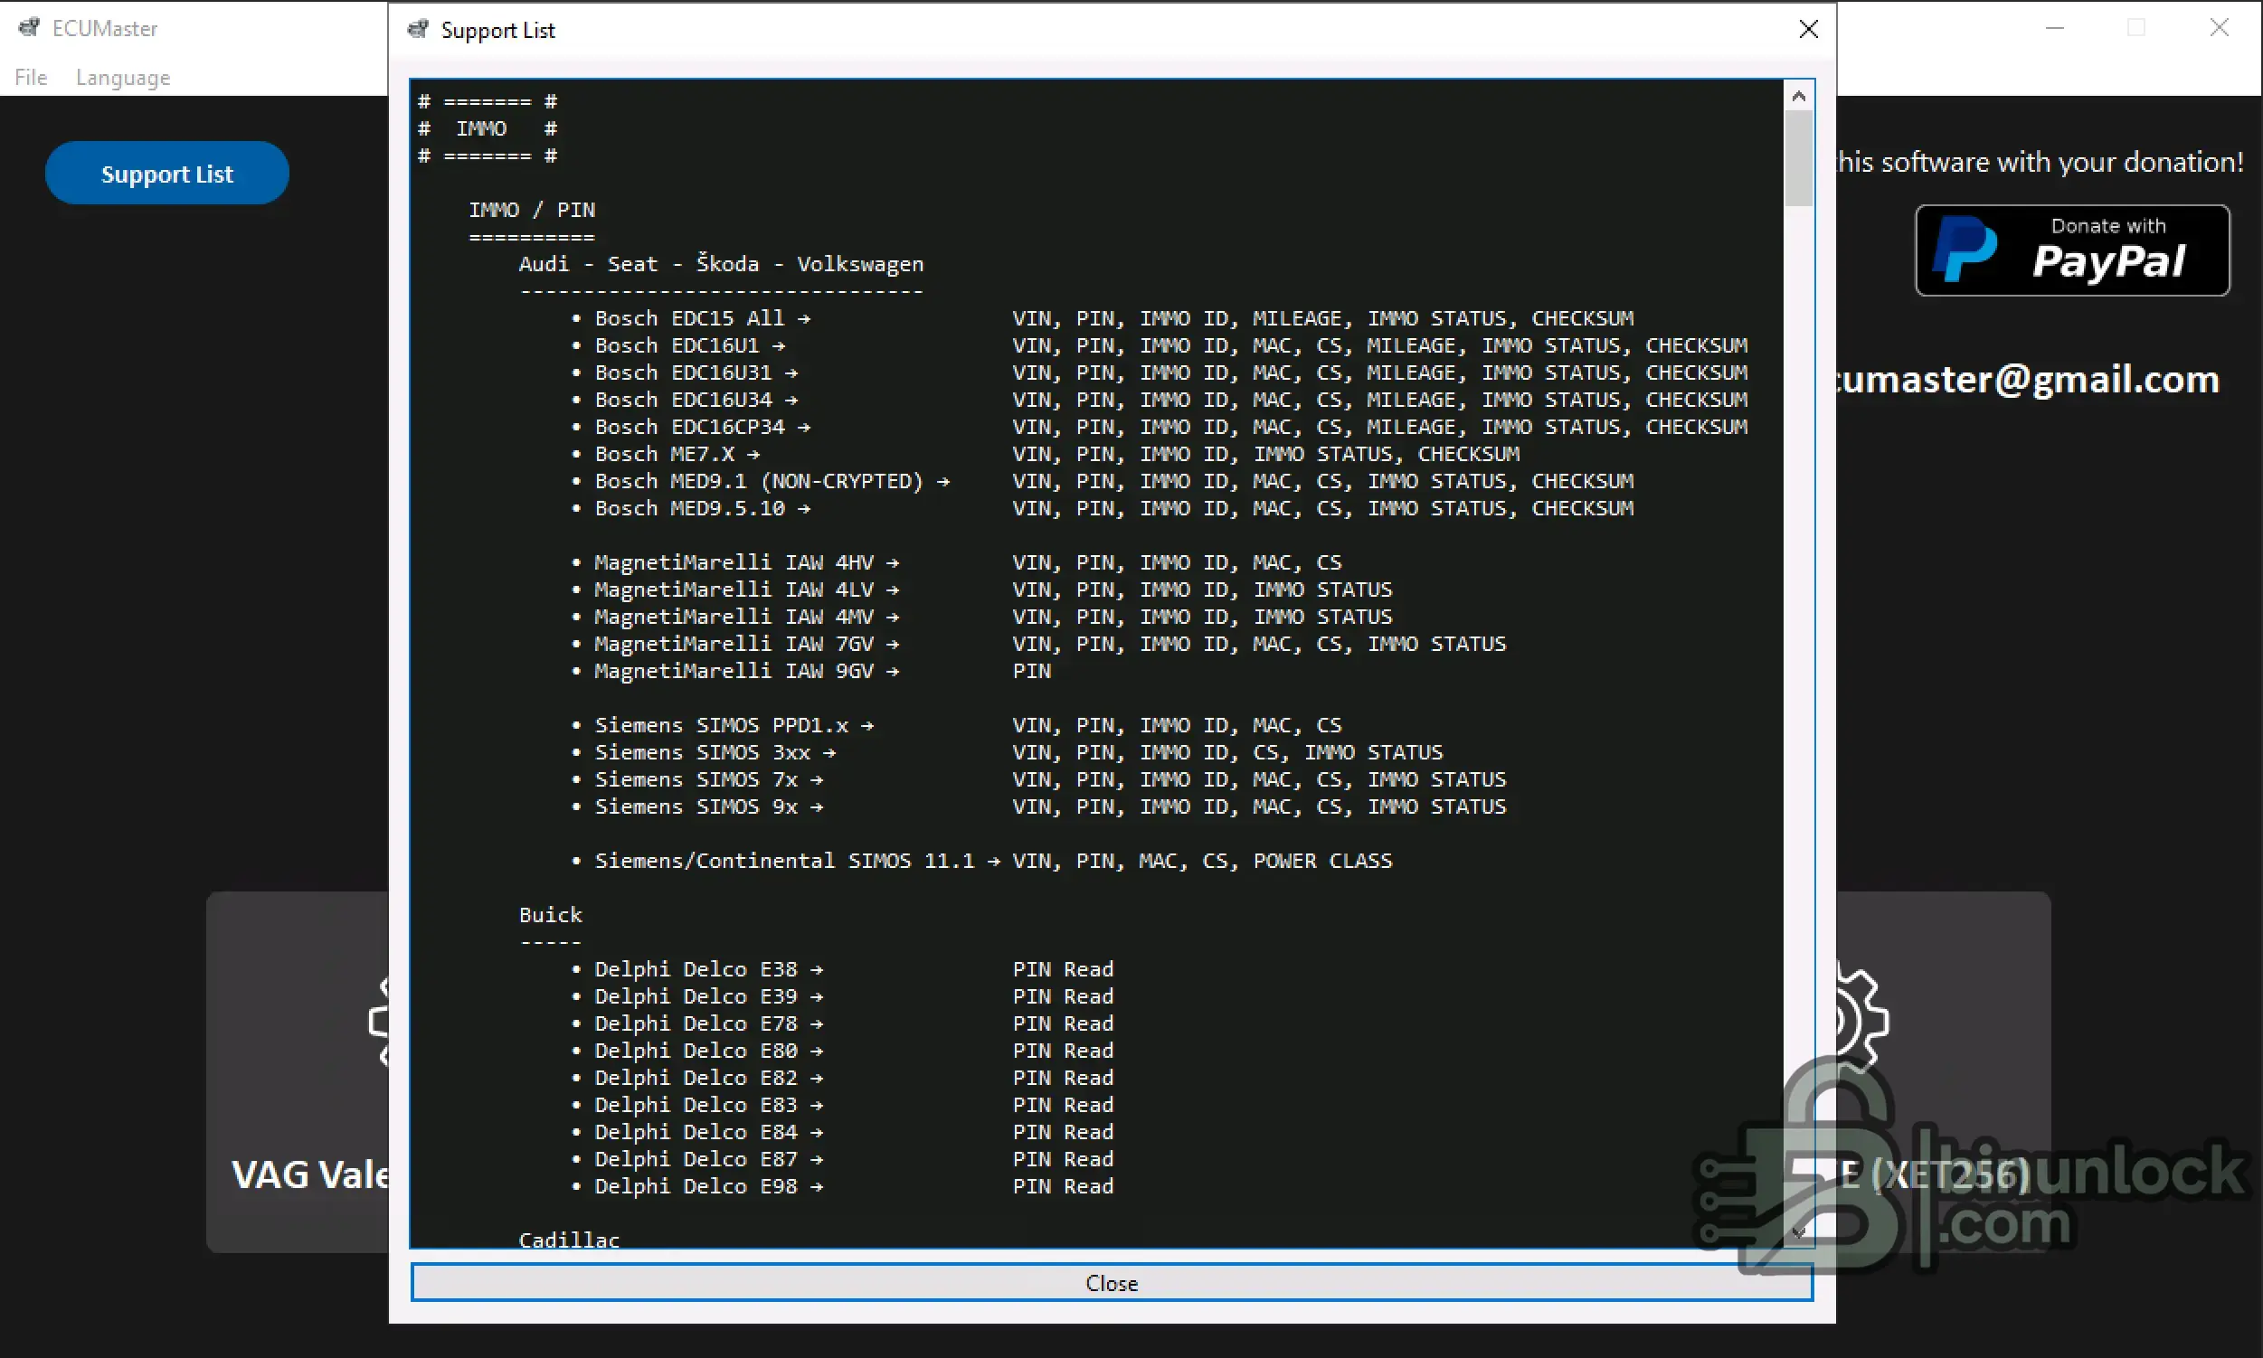Click the ECUMaster app icon in title bar
Viewport: 2263px width, 1358px height.
click(29, 27)
